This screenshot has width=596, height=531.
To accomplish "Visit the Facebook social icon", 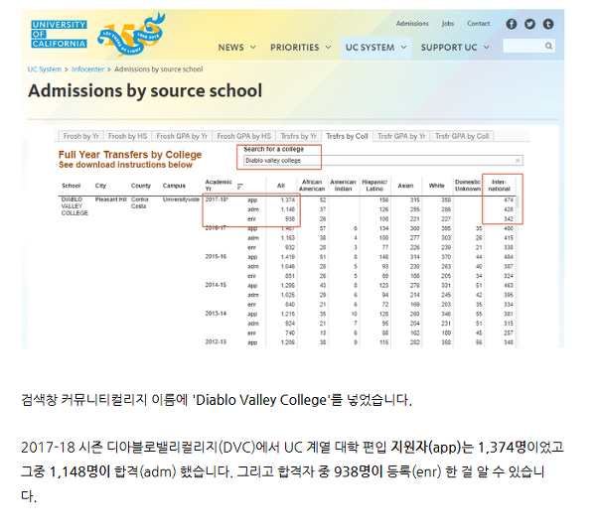I will 512,24.
